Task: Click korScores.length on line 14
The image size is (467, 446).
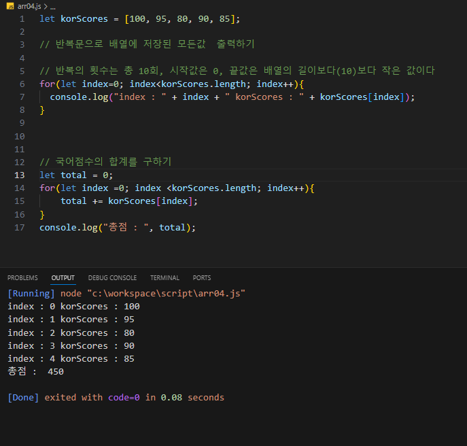Action: [213, 188]
